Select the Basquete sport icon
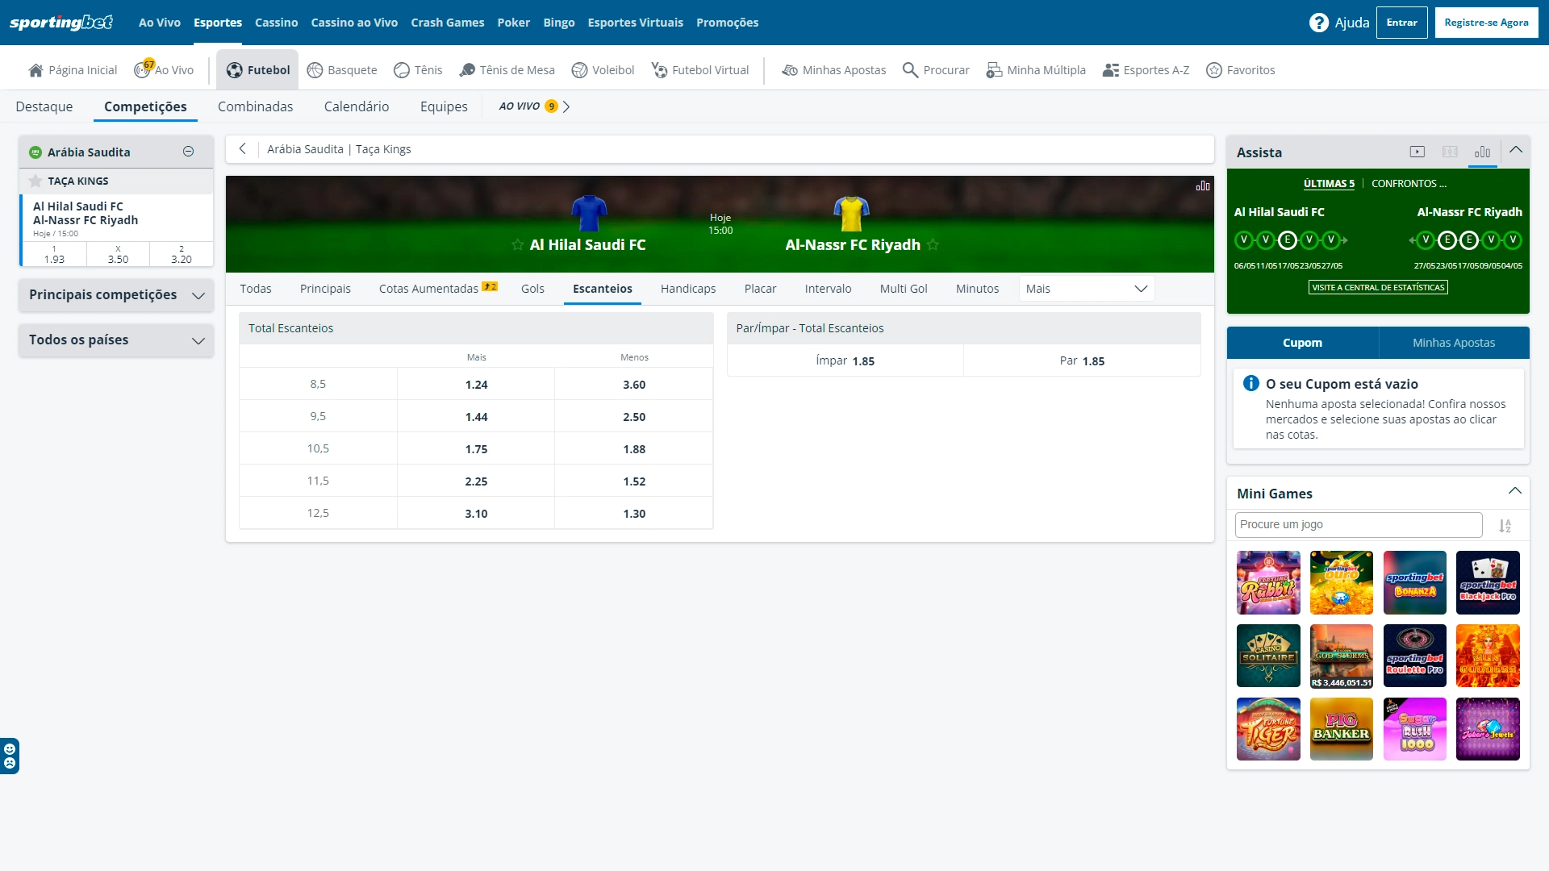1549x871 pixels. [315, 70]
